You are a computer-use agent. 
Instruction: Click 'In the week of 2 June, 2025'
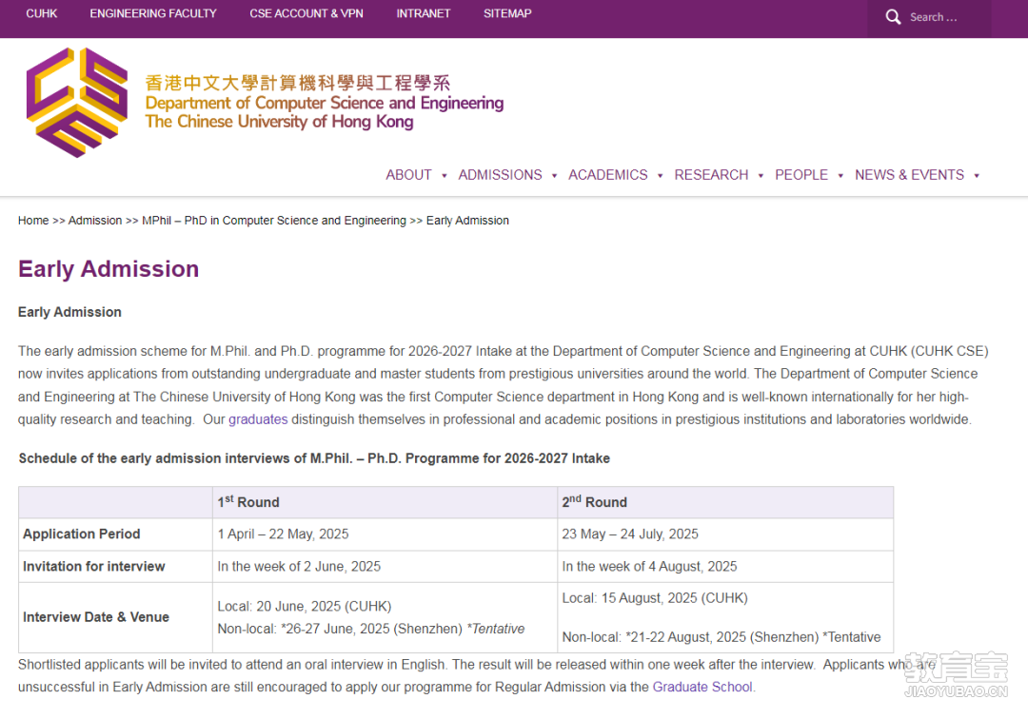[299, 567]
